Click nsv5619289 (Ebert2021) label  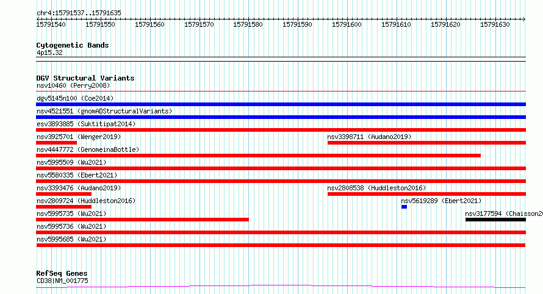click(441, 201)
